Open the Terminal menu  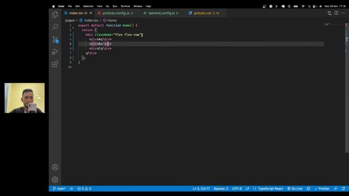tap(125, 6)
